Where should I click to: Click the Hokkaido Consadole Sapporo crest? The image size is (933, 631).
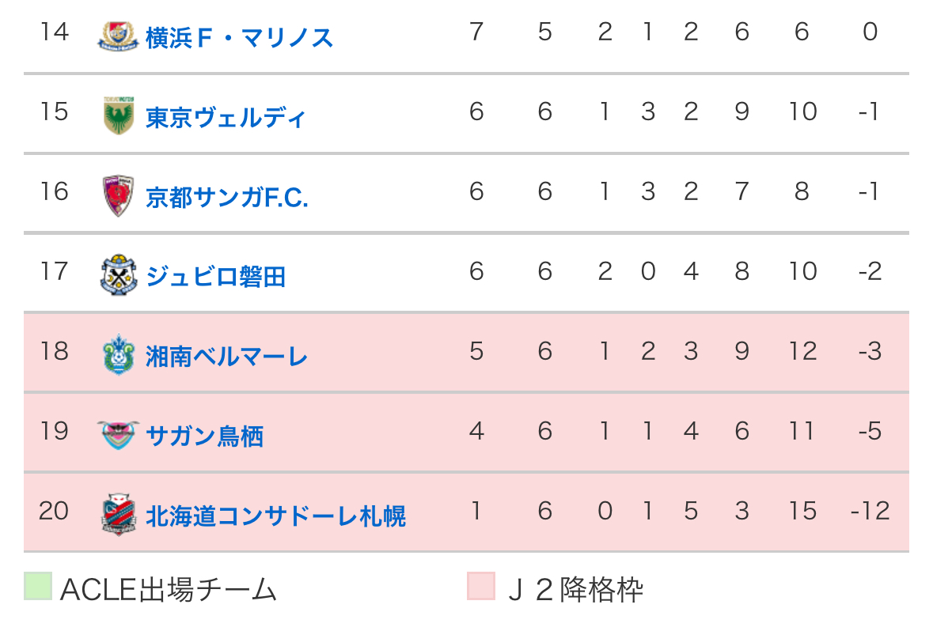(118, 515)
